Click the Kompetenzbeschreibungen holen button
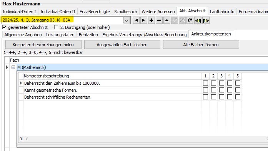 pyautogui.click(x=43, y=45)
